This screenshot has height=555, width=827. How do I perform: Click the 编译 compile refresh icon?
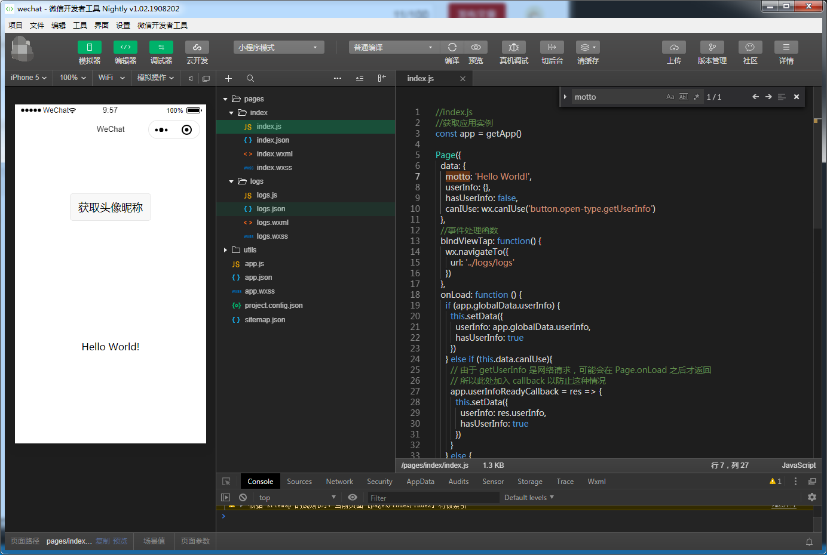[x=452, y=47]
